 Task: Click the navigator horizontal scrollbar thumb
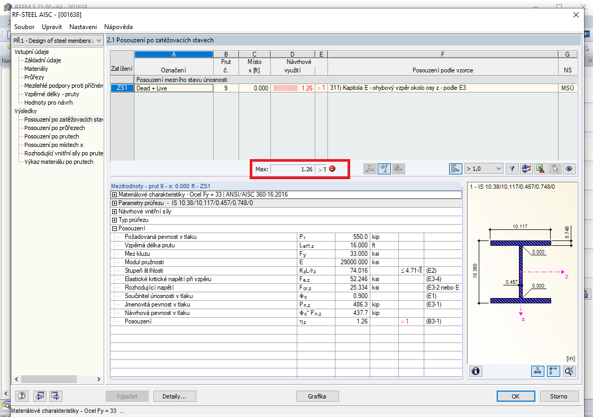coord(49,379)
